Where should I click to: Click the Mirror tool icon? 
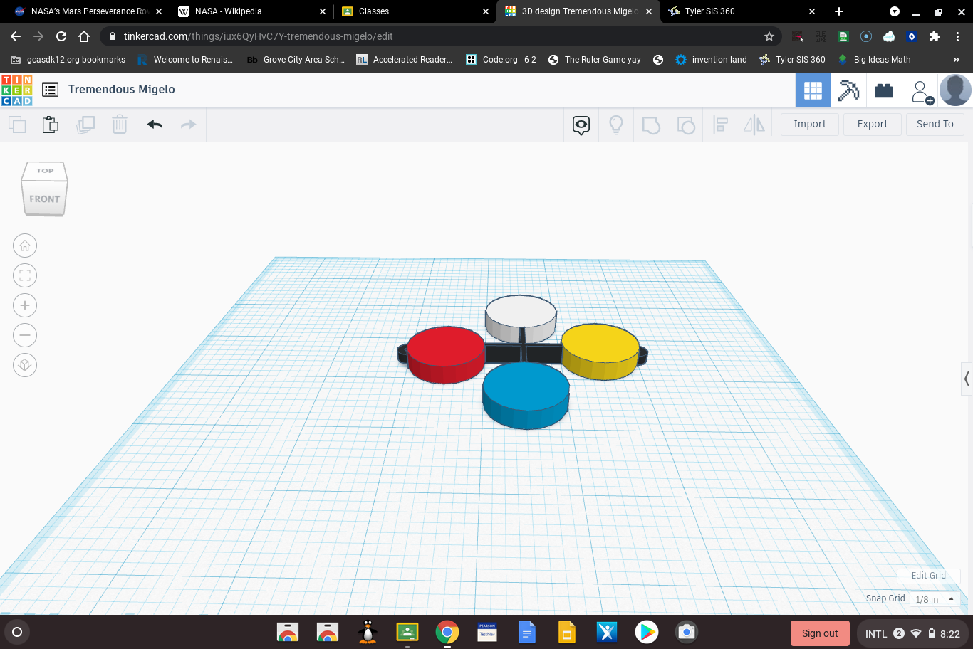(754, 125)
